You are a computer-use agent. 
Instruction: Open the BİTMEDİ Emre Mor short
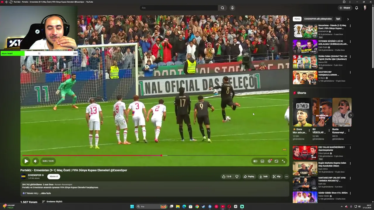[302, 112]
